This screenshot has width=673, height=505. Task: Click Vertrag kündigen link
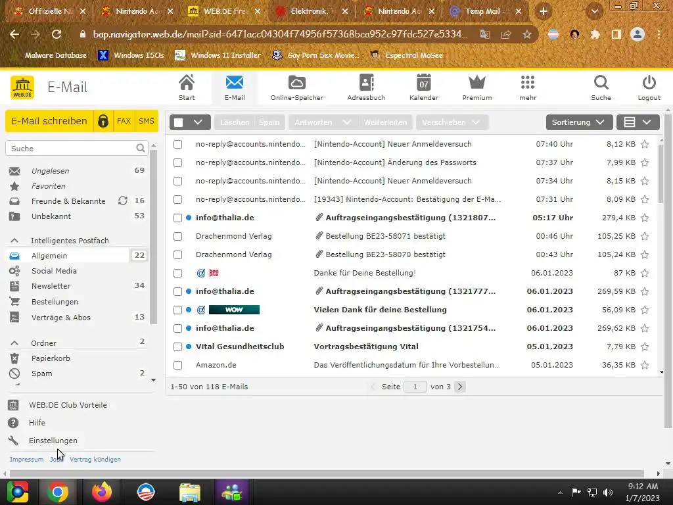(95, 460)
